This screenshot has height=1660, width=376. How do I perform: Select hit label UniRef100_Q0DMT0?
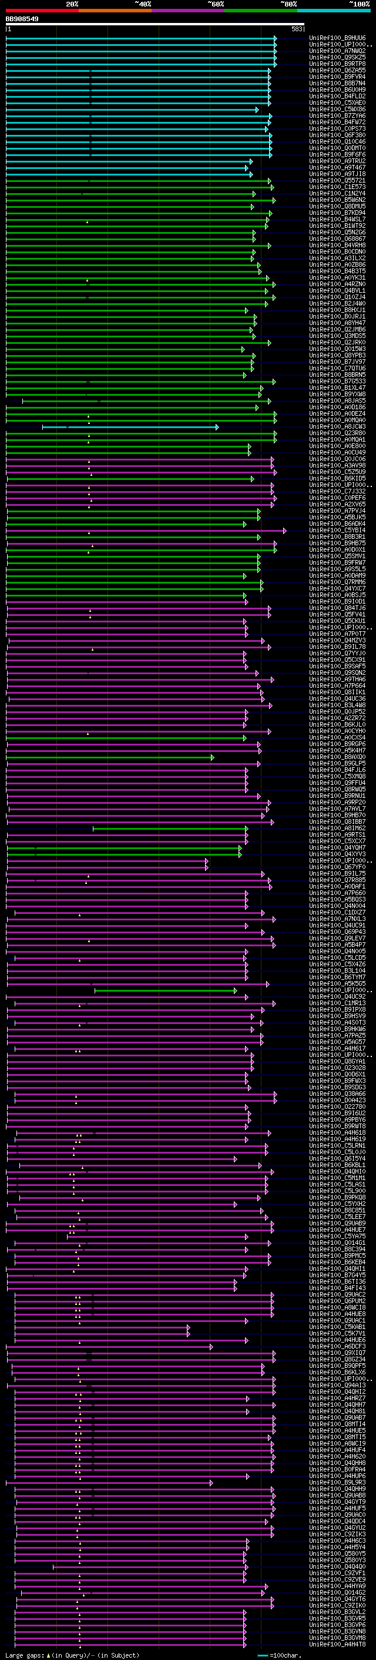[x=337, y=148]
